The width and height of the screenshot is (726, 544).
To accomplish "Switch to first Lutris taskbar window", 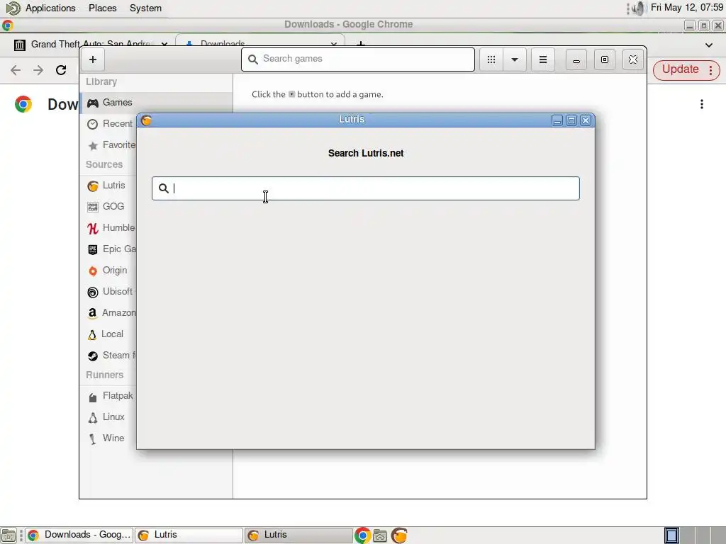I will click(189, 535).
